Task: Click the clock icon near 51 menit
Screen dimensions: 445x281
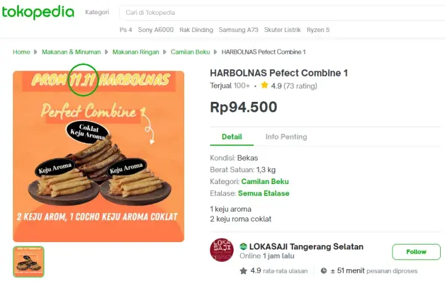Action: point(323,271)
